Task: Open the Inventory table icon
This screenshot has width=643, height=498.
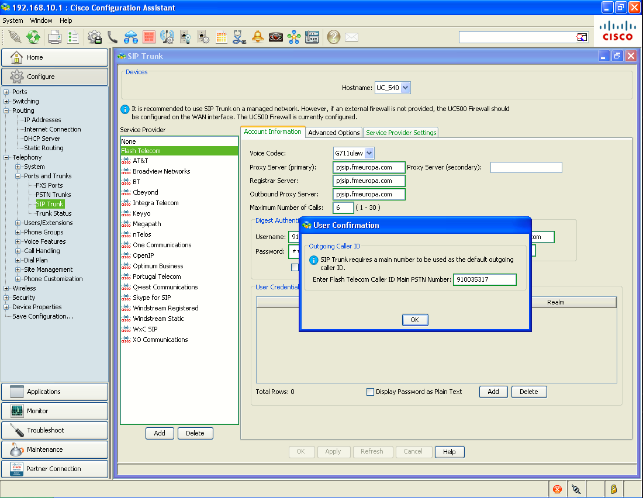Action: click(222, 37)
